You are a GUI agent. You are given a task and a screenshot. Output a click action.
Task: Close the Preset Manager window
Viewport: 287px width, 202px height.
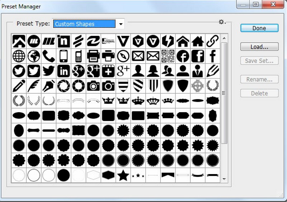point(273,4)
